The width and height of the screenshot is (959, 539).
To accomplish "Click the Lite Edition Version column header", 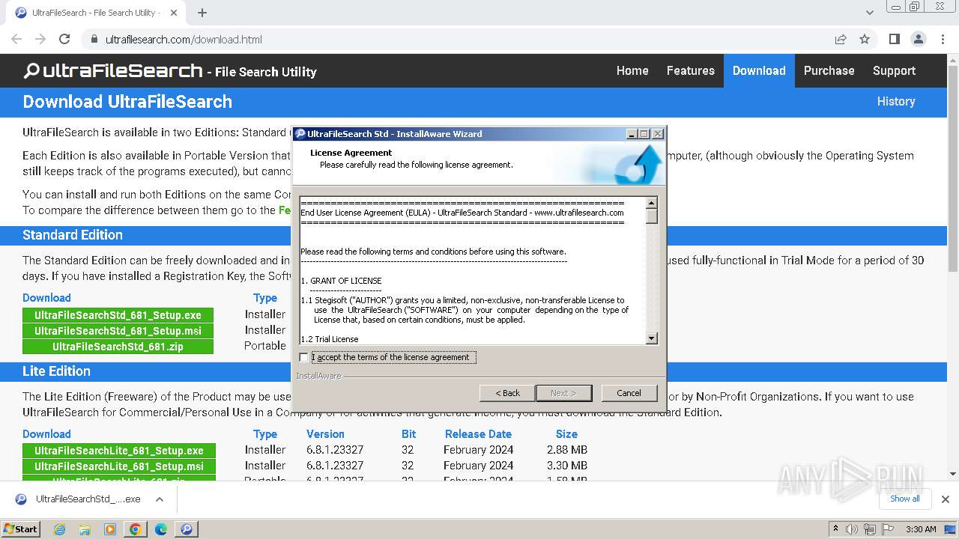I will [x=325, y=434].
